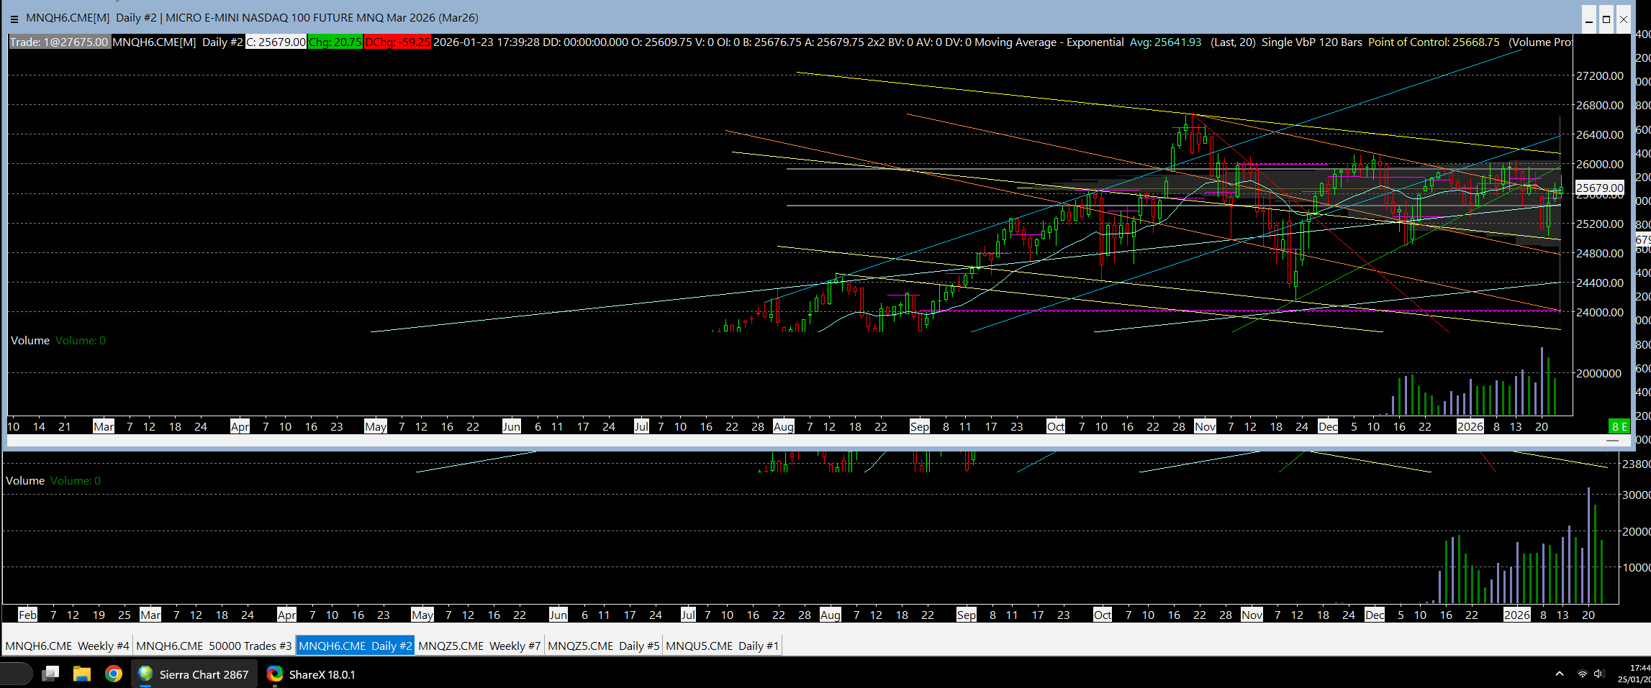Screen dimensions: 1651x688
Task: Open the chart window hamburger menu
Action: (14, 19)
